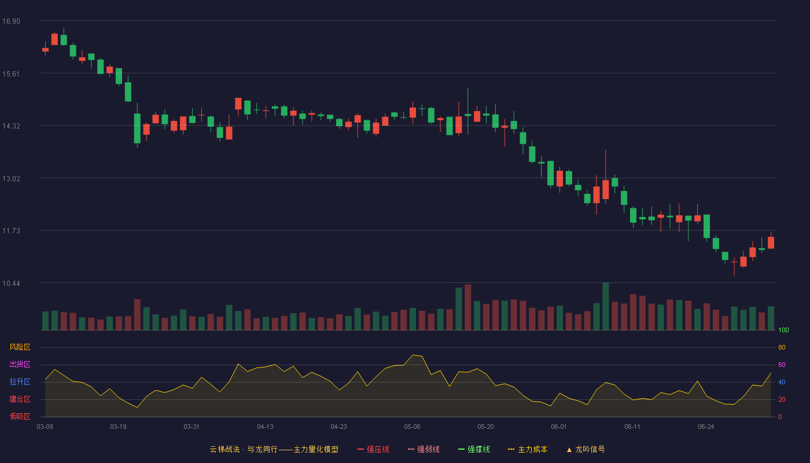Click the 03-19 date label
The height and width of the screenshot is (463, 810).
tap(119, 427)
